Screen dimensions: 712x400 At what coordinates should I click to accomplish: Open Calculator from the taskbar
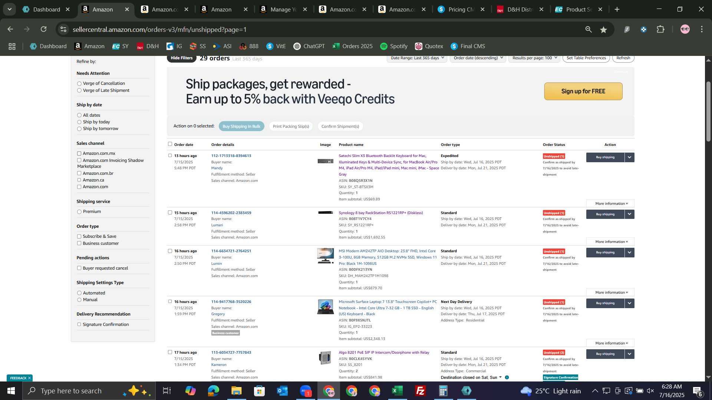pos(443,391)
